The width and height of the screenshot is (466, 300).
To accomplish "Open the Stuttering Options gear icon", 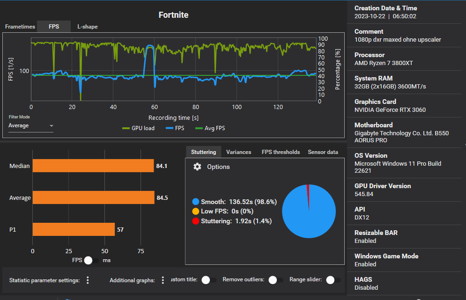I will (x=197, y=167).
